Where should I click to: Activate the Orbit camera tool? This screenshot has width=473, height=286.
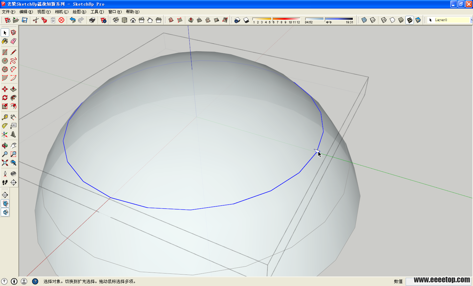[5, 146]
